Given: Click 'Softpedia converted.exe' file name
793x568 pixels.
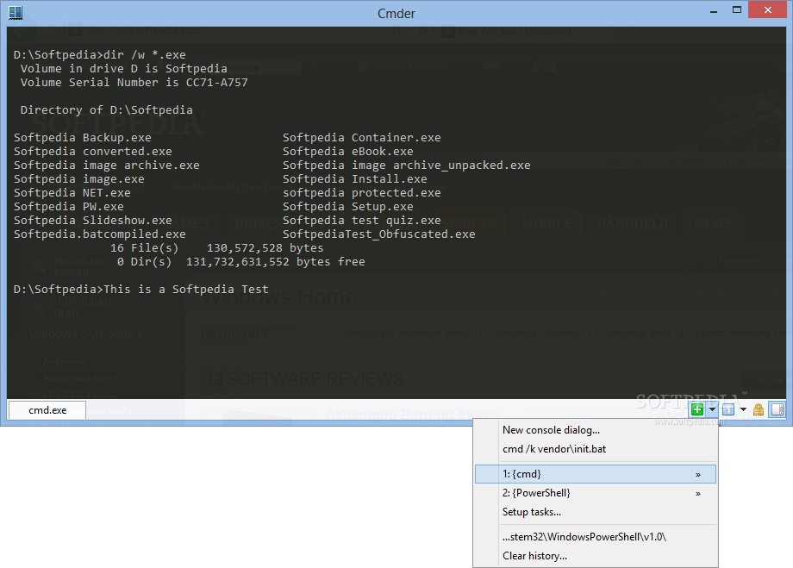Looking at the screenshot, I should click(92, 151).
